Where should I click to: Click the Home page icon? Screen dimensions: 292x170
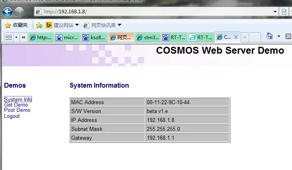pos(270,36)
